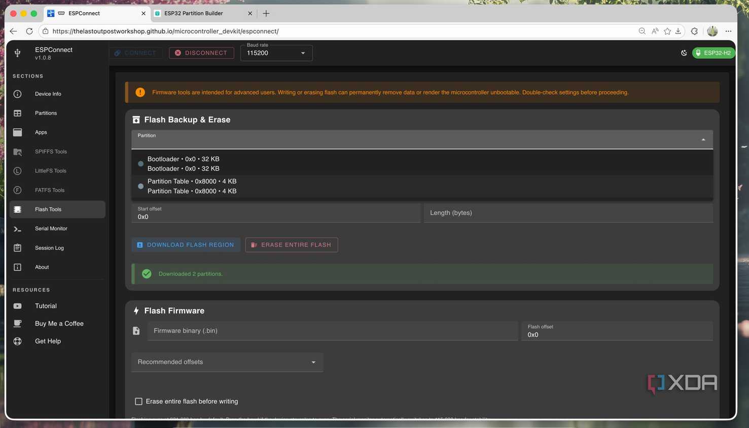Viewport: 749px width, 428px height.
Task: Close the ESP32 Partition Builder tab
Action: point(250,13)
